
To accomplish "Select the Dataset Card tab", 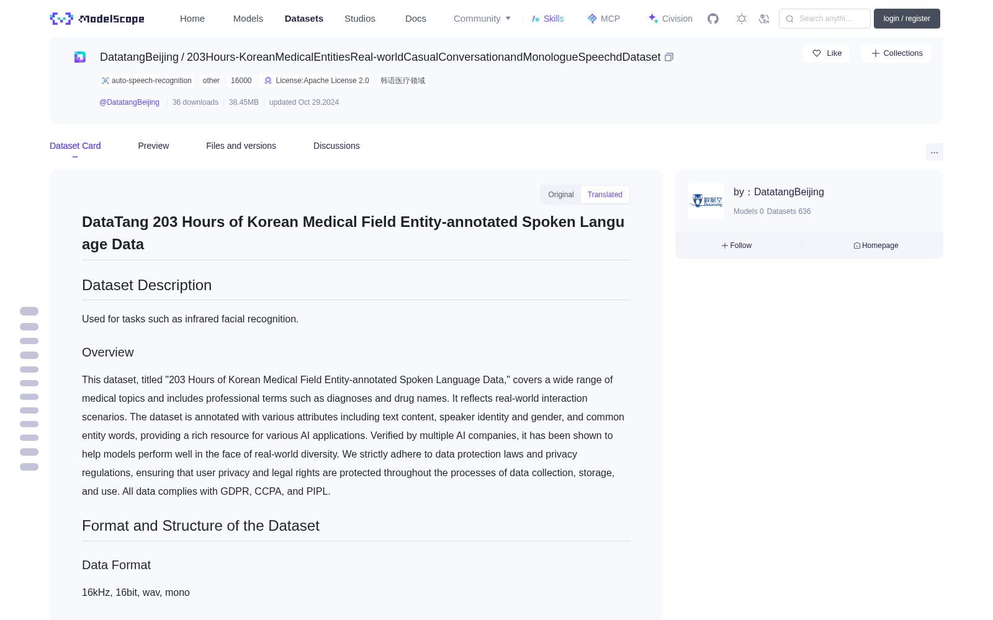I will (75, 146).
